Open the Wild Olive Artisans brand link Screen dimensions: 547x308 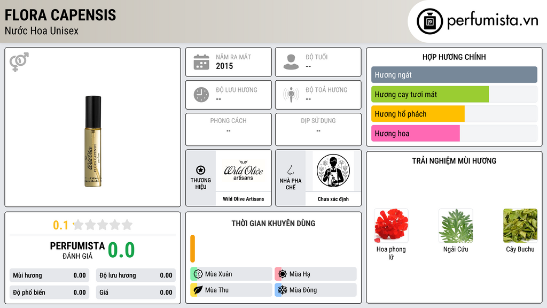[244, 199]
